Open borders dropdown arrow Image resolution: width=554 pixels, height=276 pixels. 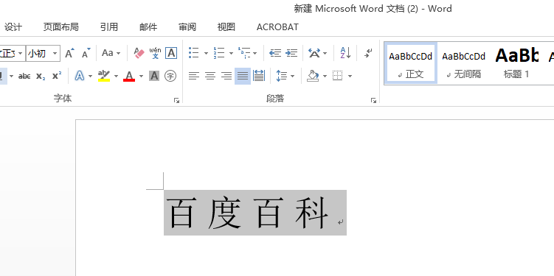350,76
